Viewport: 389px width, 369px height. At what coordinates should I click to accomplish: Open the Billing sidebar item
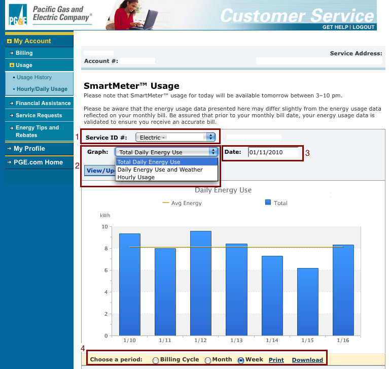(24, 53)
